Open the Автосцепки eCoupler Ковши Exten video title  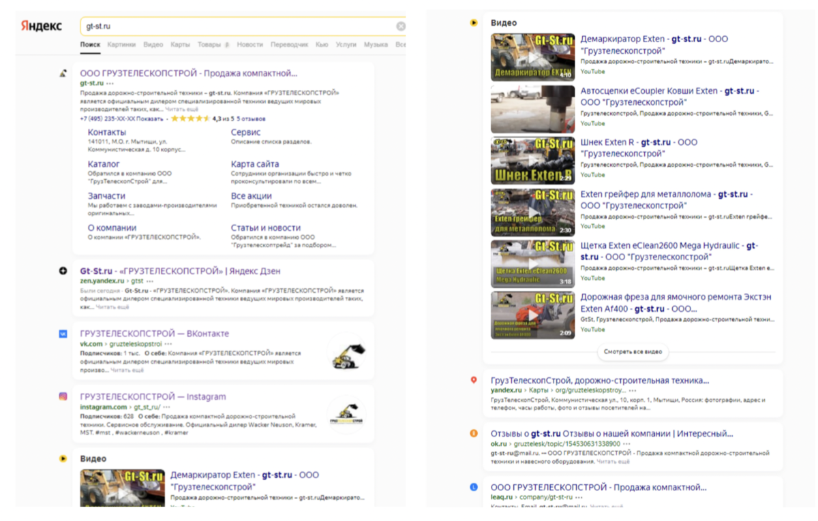click(670, 96)
